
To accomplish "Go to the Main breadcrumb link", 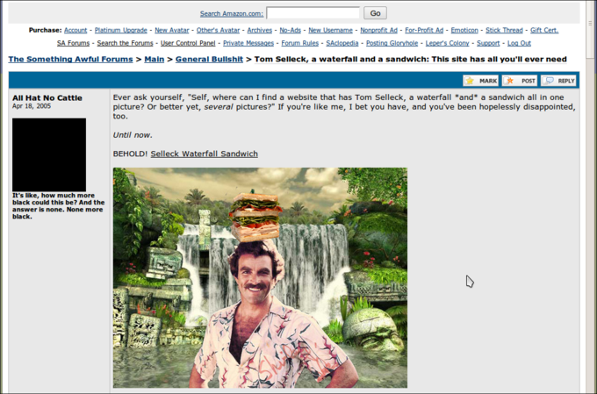I will (154, 60).
